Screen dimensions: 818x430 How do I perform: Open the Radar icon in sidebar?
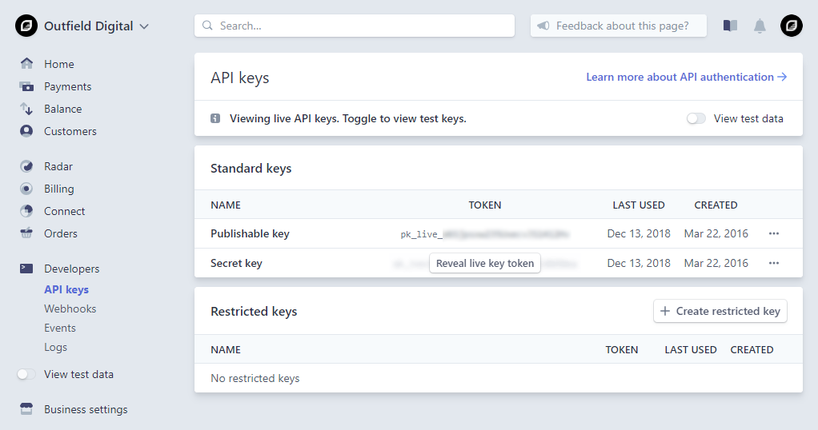[x=26, y=166]
